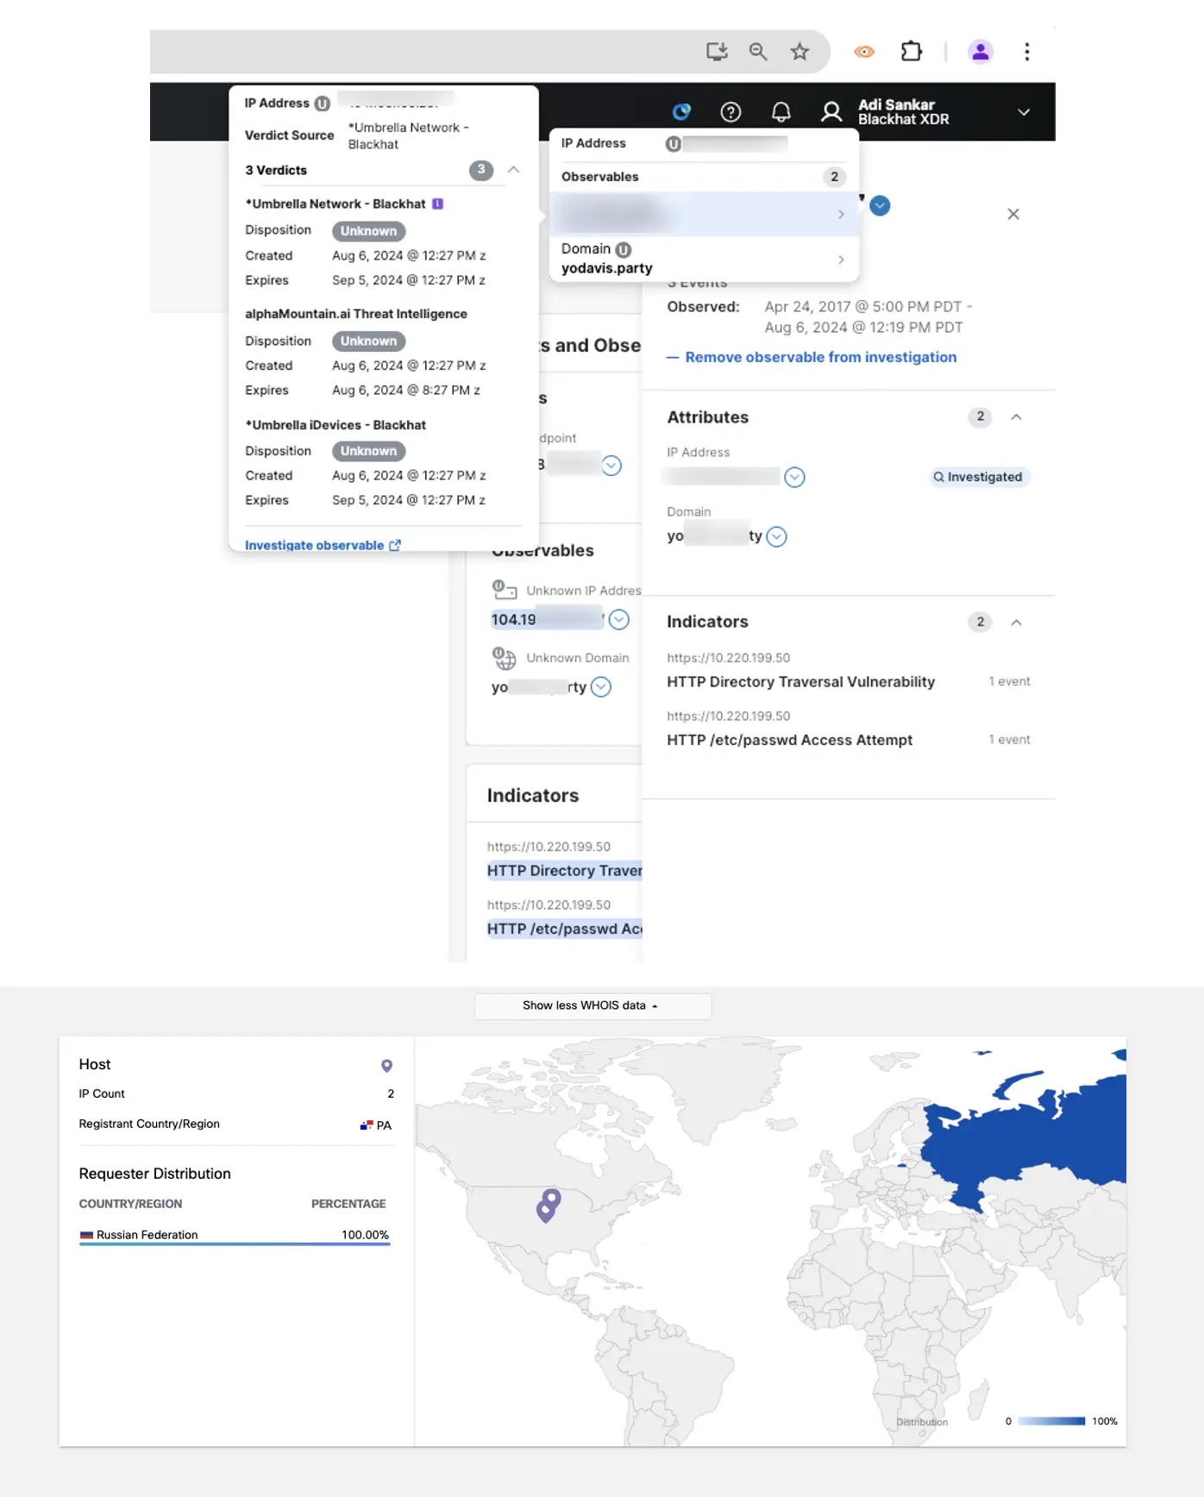Click the browser bookmark star icon
Viewport: 1204px width, 1497px height.
pos(800,52)
